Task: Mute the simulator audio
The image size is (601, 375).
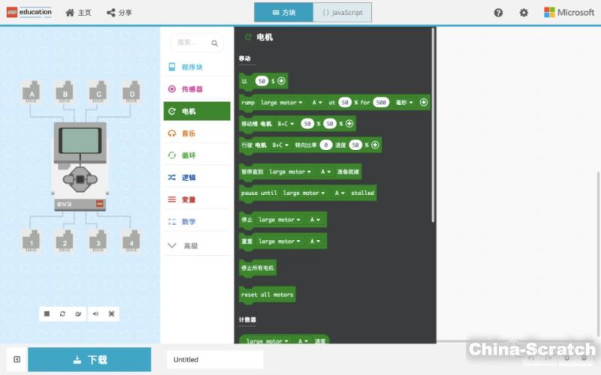Action: (x=95, y=313)
